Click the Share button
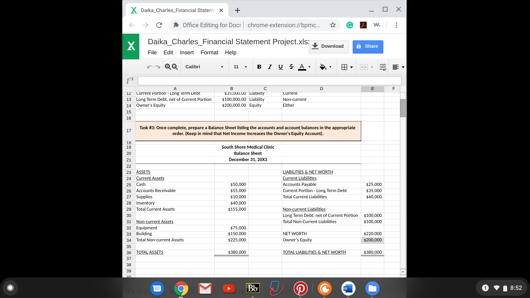The width and height of the screenshot is (530, 298). [367, 47]
